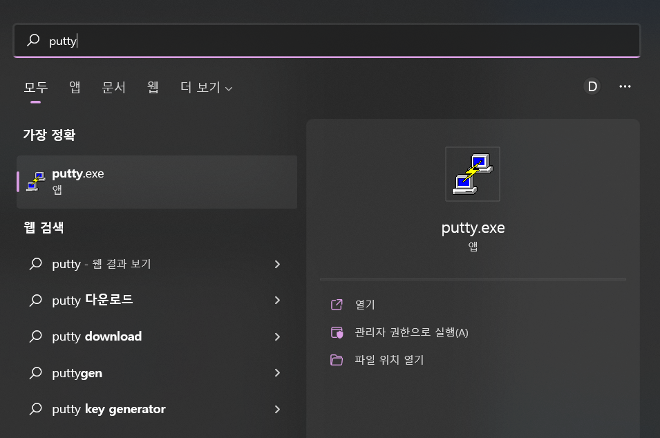Select the 모두 tab
Viewport: 660px width, 438px height.
[x=36, y=87]
